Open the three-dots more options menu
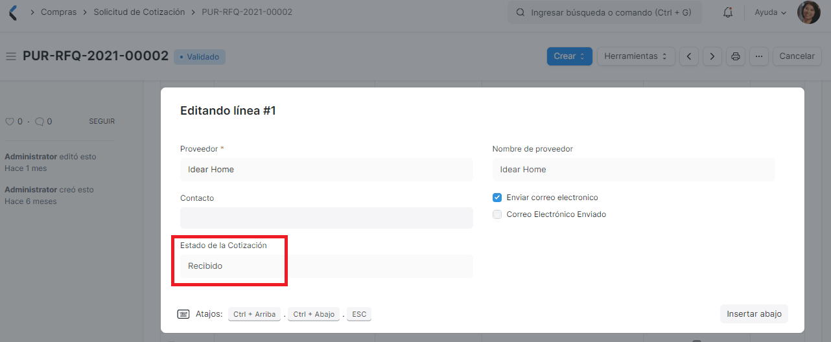831x342 pixels. pyautogui.click(x=759, y=56)
